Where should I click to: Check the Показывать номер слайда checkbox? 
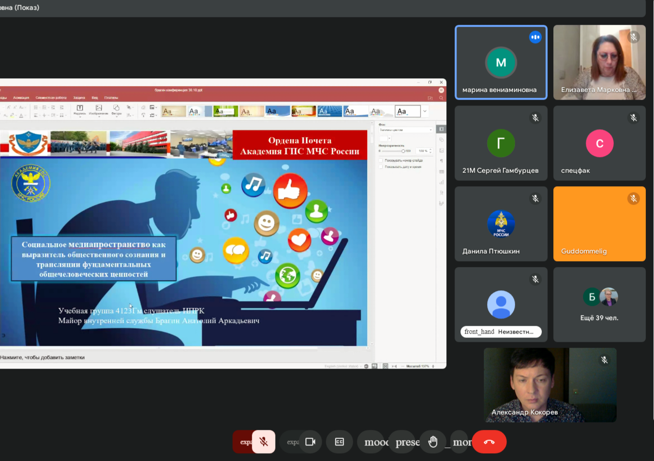tap(381, 160)
